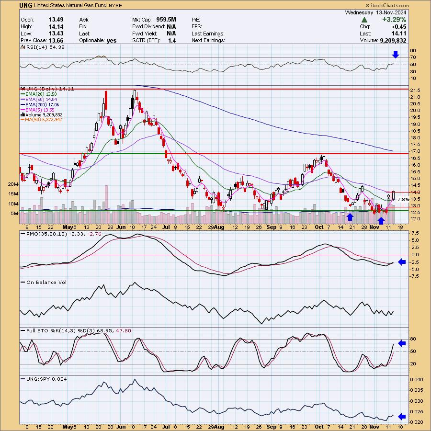Click the date 'Wednesday 13-Nov-2024'

click(375, 12)
